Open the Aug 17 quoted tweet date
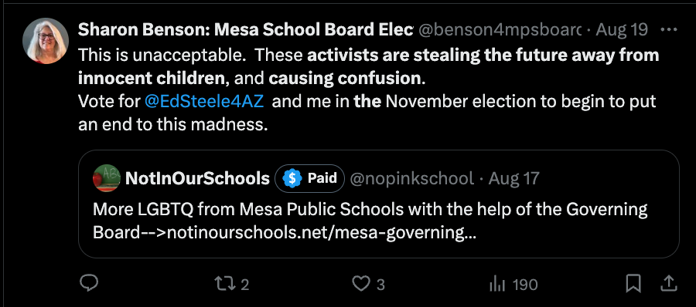This screenshot has height=307, width=696. 513,178
